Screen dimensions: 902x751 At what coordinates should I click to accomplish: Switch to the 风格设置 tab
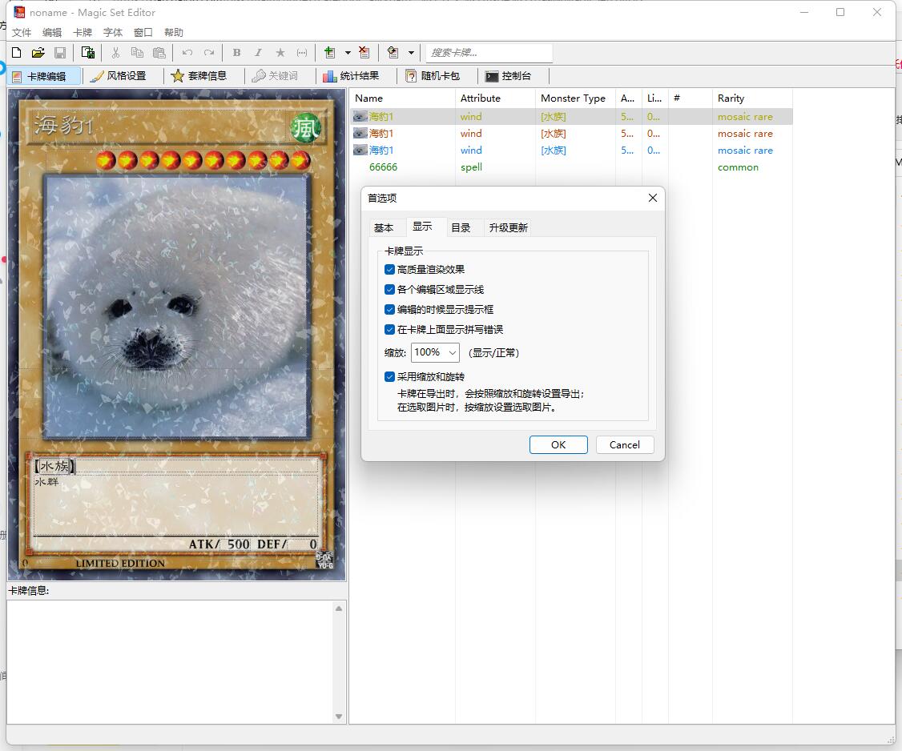click(x=119, y=76)
